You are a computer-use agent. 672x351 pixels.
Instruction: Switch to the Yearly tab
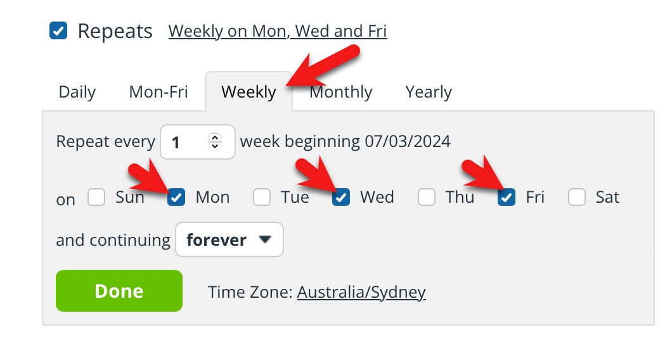[429, 92]
